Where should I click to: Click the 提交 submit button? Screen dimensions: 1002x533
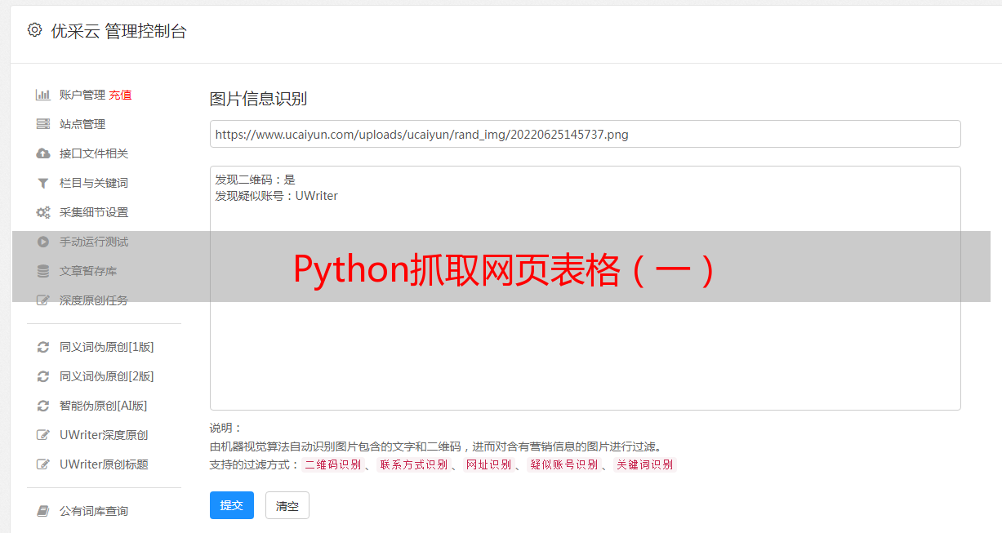pos(232,505)
